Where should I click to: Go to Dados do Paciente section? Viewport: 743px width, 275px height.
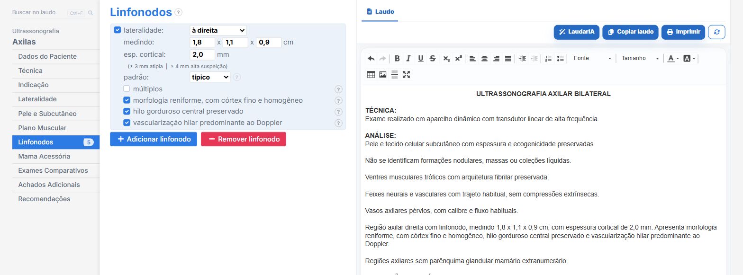[56, 56]
